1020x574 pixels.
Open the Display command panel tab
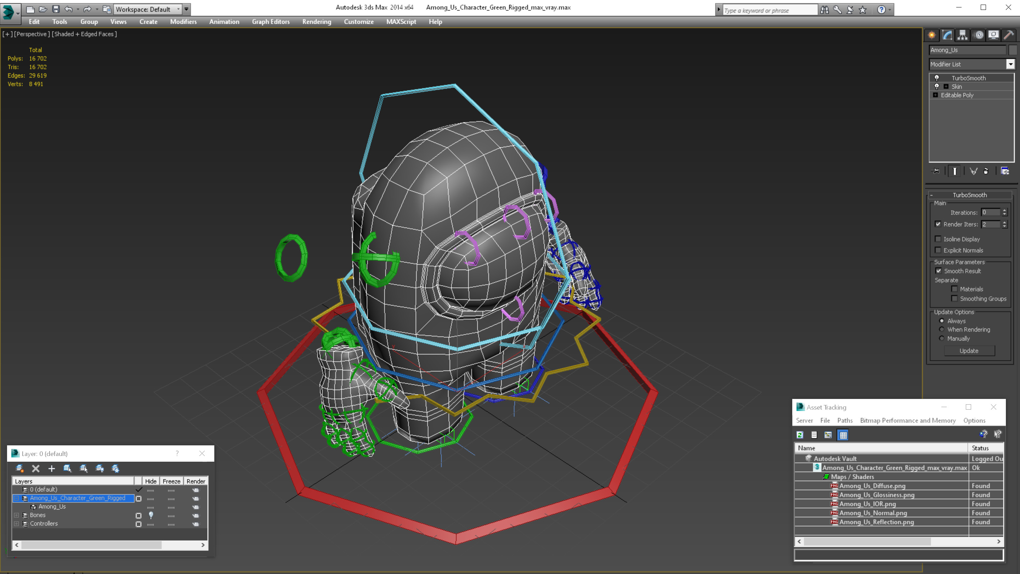(x=993, y=35)
